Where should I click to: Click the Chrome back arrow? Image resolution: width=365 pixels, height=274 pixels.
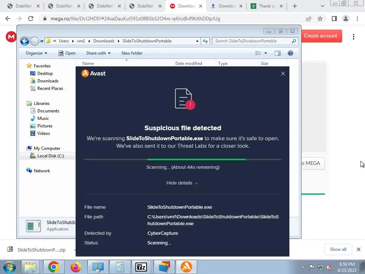(8, 19)
